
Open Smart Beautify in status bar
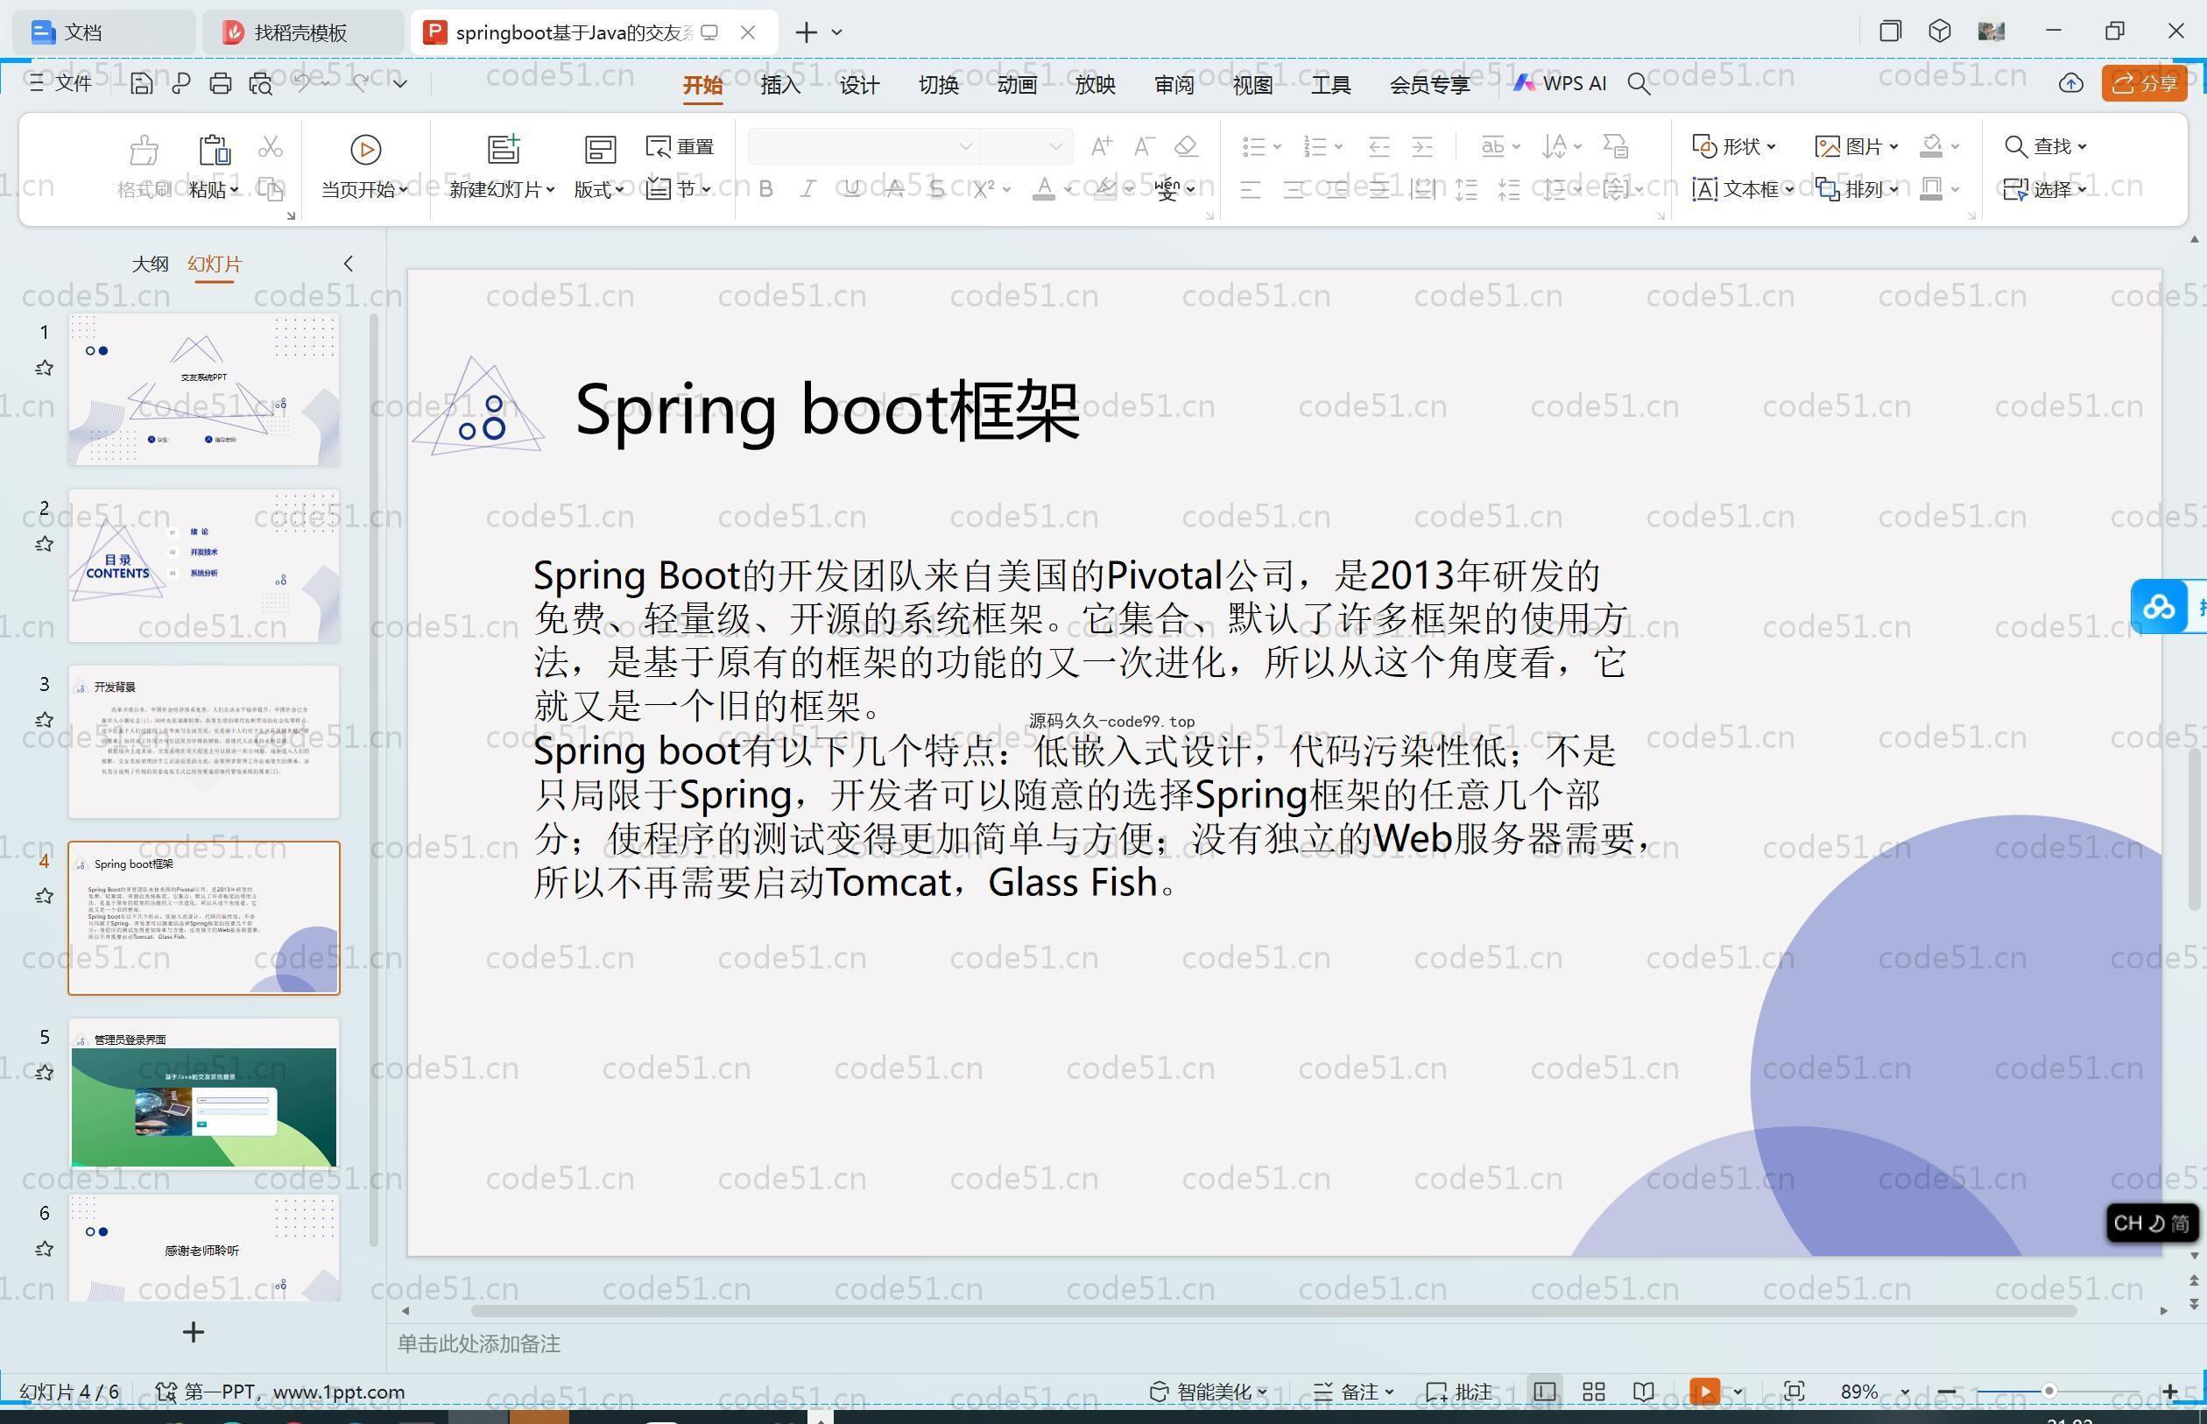coord(1209,1392)
